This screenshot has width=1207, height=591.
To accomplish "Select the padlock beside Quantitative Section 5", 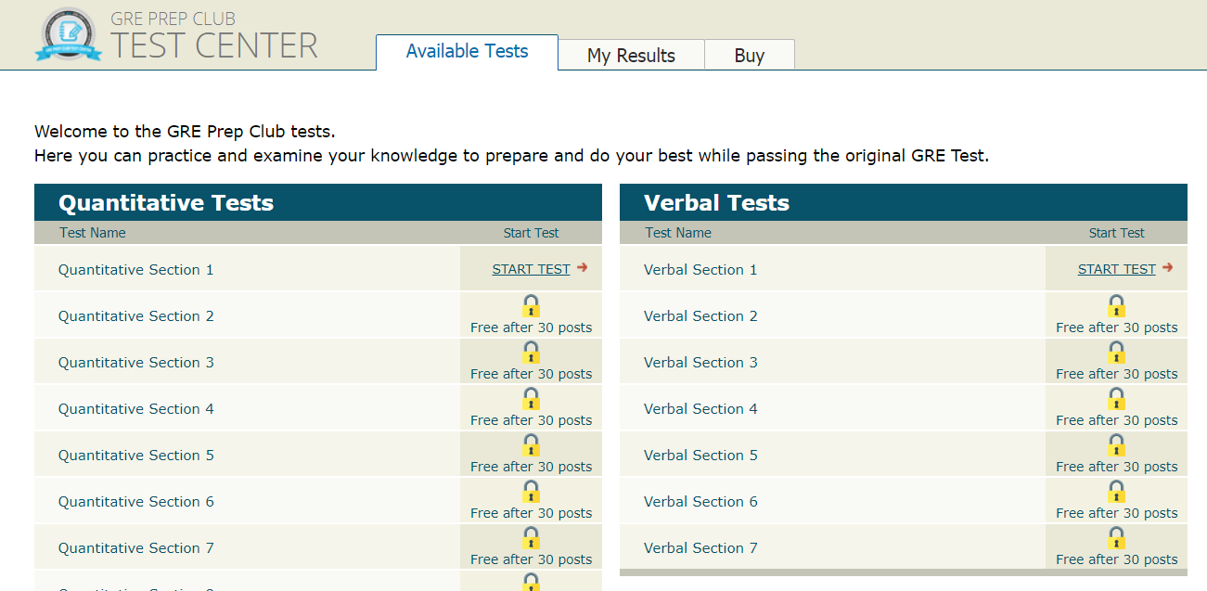I will 531,445.
